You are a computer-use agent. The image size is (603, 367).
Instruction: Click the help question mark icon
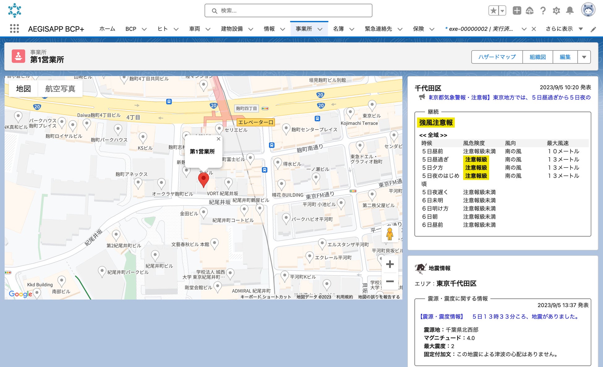tap(543, 11)
